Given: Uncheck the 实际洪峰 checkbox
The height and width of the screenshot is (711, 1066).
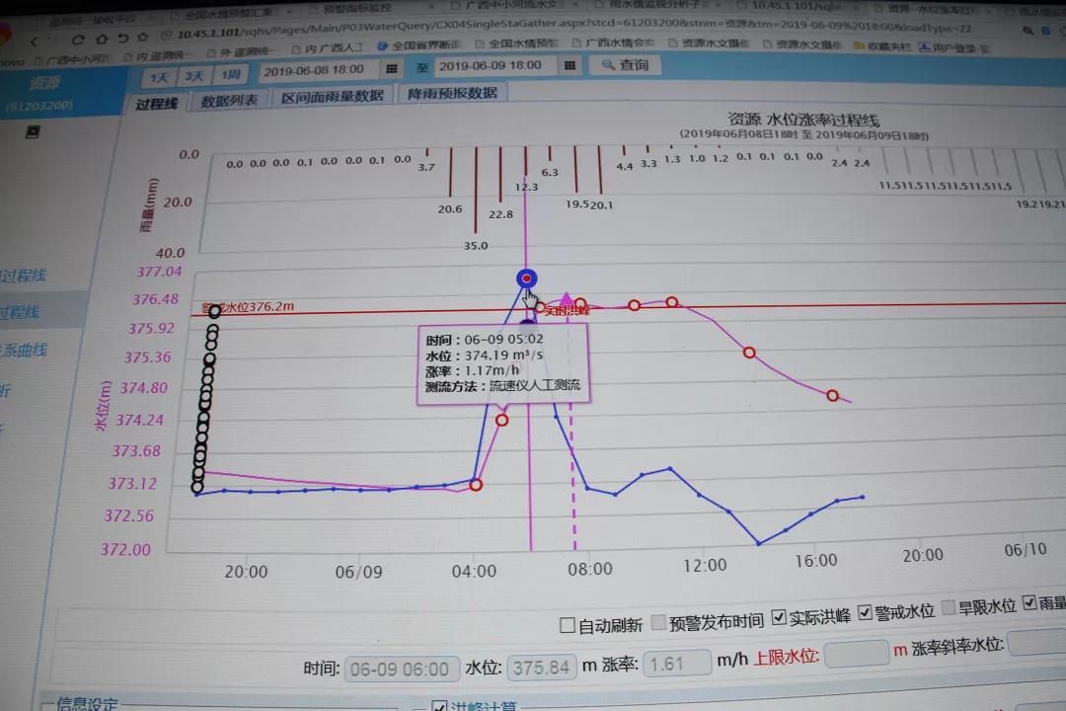Looking at the screenshot, I should [x=779, y=617].
